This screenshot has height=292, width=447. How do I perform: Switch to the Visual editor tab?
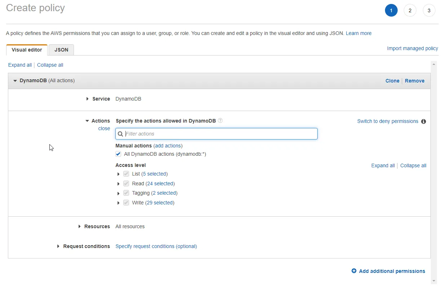27,50
